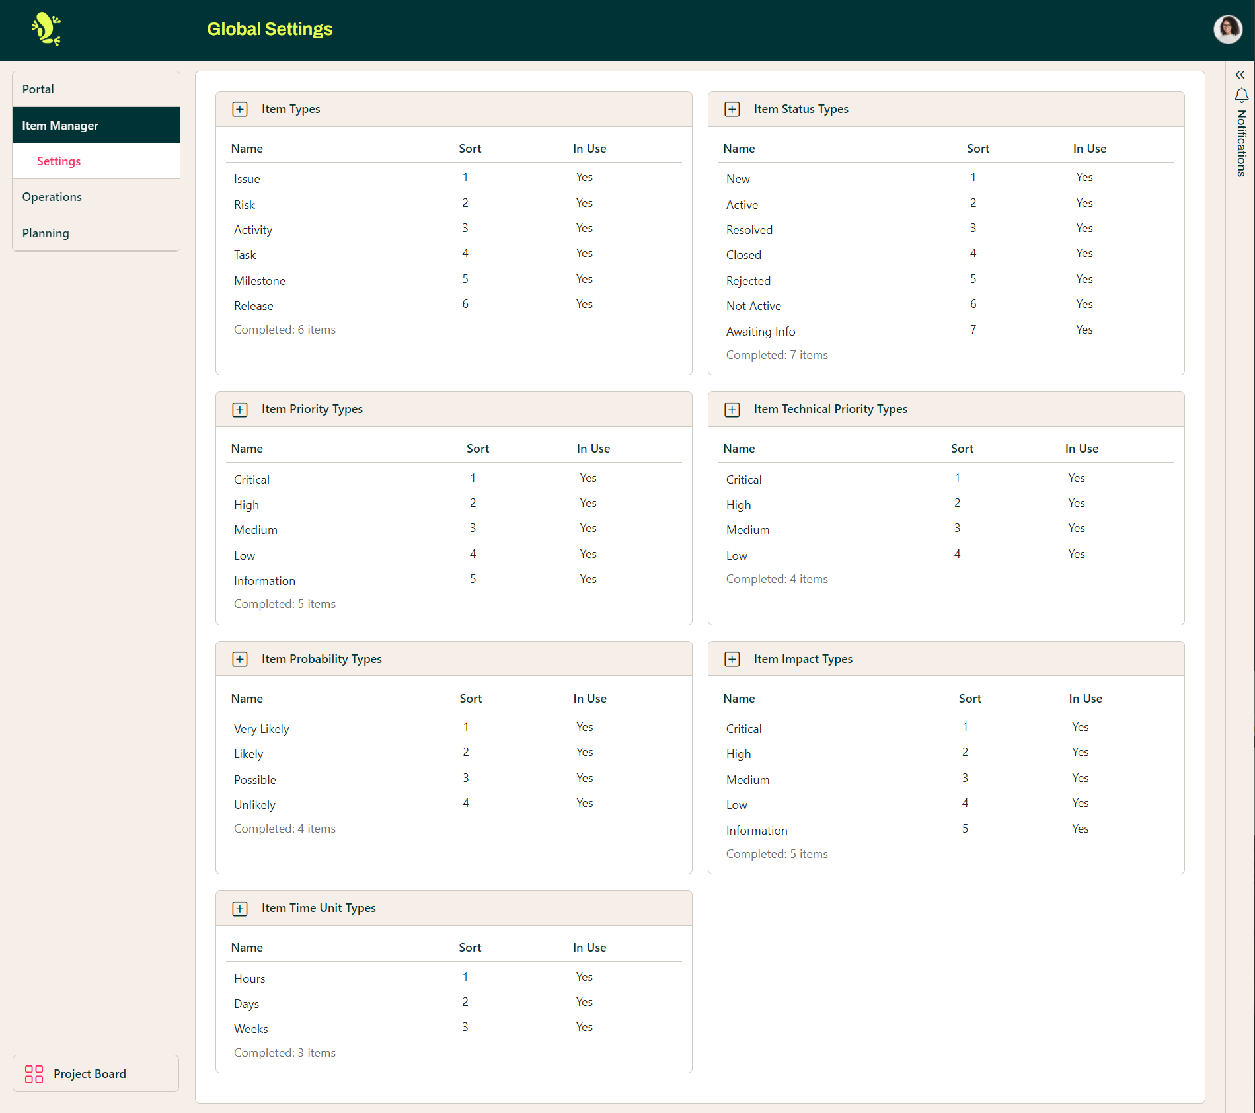1255x1113 pixels.
Task: Select the Rejected status row
Action: [748, 280]
